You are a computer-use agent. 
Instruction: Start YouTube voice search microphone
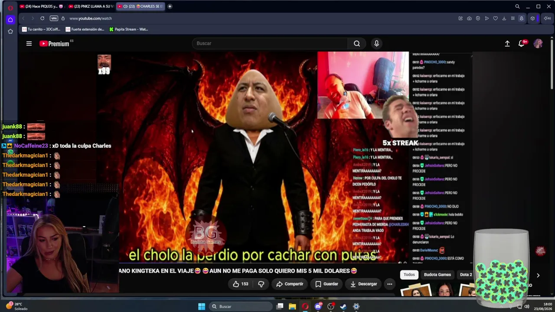tap(376, 43)
